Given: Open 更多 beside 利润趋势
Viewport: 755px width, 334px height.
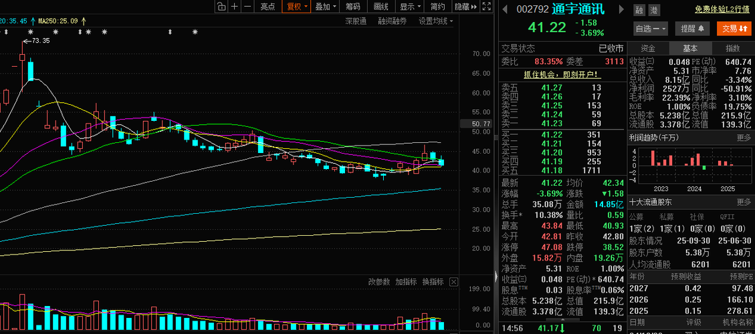Looking at the screenshot, I should [x=744, y=138].
